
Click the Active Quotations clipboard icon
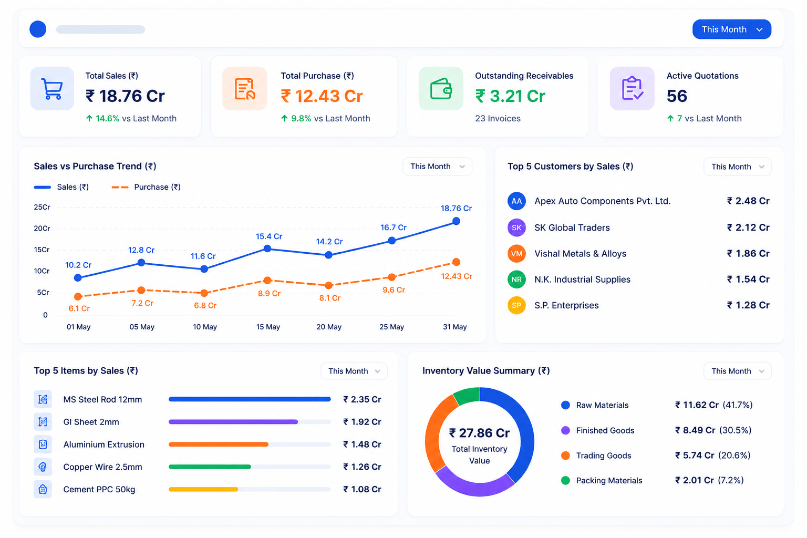click(x=632, y=88)
